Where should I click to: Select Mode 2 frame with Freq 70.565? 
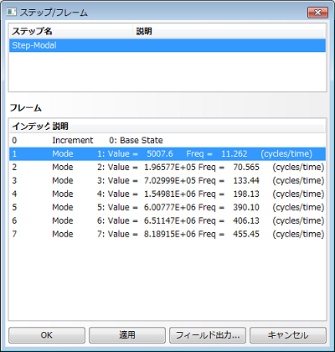(167, 167)
